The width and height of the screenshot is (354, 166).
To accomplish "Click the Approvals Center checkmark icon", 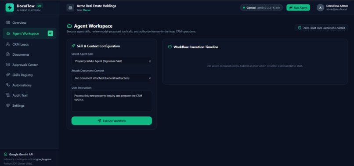I will pos(8,65).
